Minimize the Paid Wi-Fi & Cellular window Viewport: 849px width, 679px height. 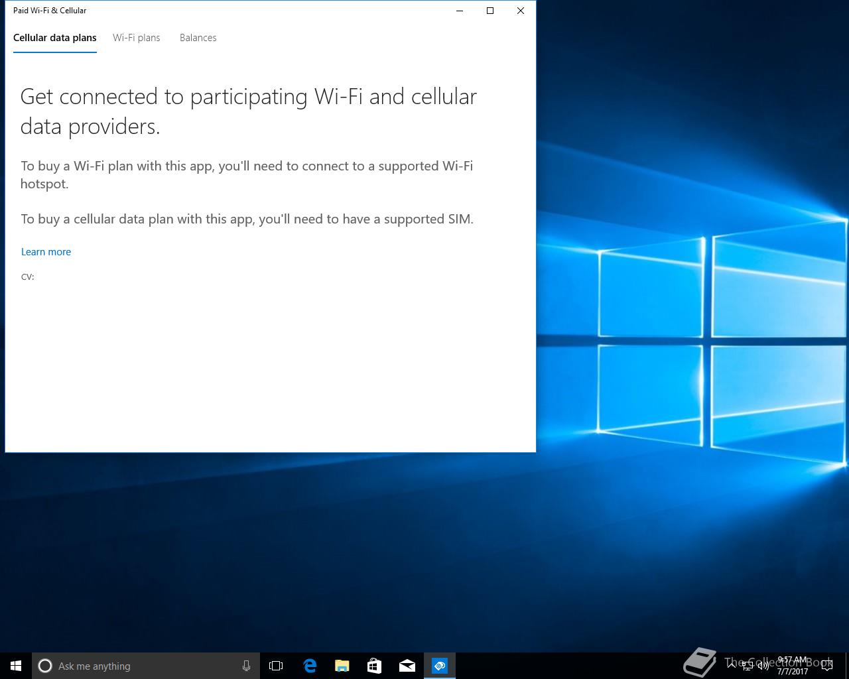(x=460, y=11)
